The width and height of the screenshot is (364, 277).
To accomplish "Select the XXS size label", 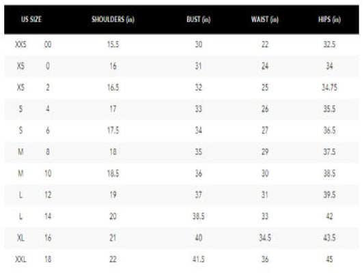I will click(20, 44).
